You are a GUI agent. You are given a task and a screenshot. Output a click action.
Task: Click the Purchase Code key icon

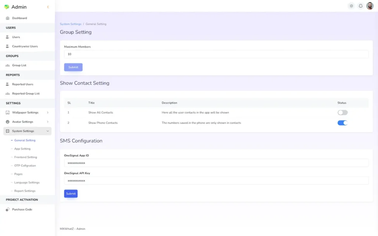[7, 209]
